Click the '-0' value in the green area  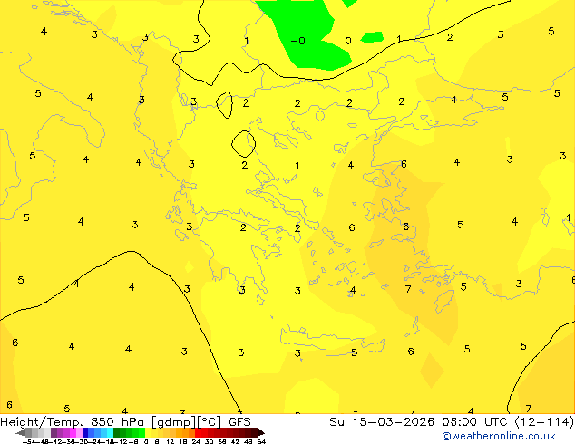click(297, 41)
